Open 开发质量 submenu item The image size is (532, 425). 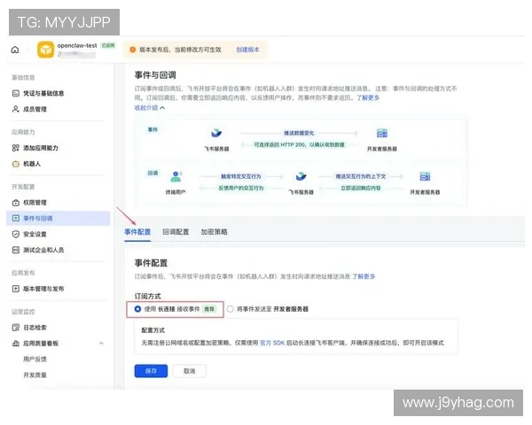35,375
